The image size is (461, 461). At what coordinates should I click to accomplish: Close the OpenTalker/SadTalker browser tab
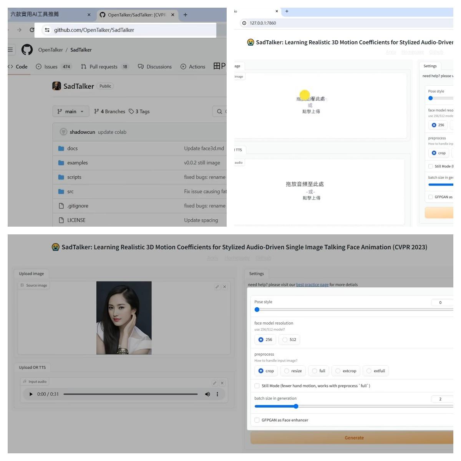tap(172, 15)
